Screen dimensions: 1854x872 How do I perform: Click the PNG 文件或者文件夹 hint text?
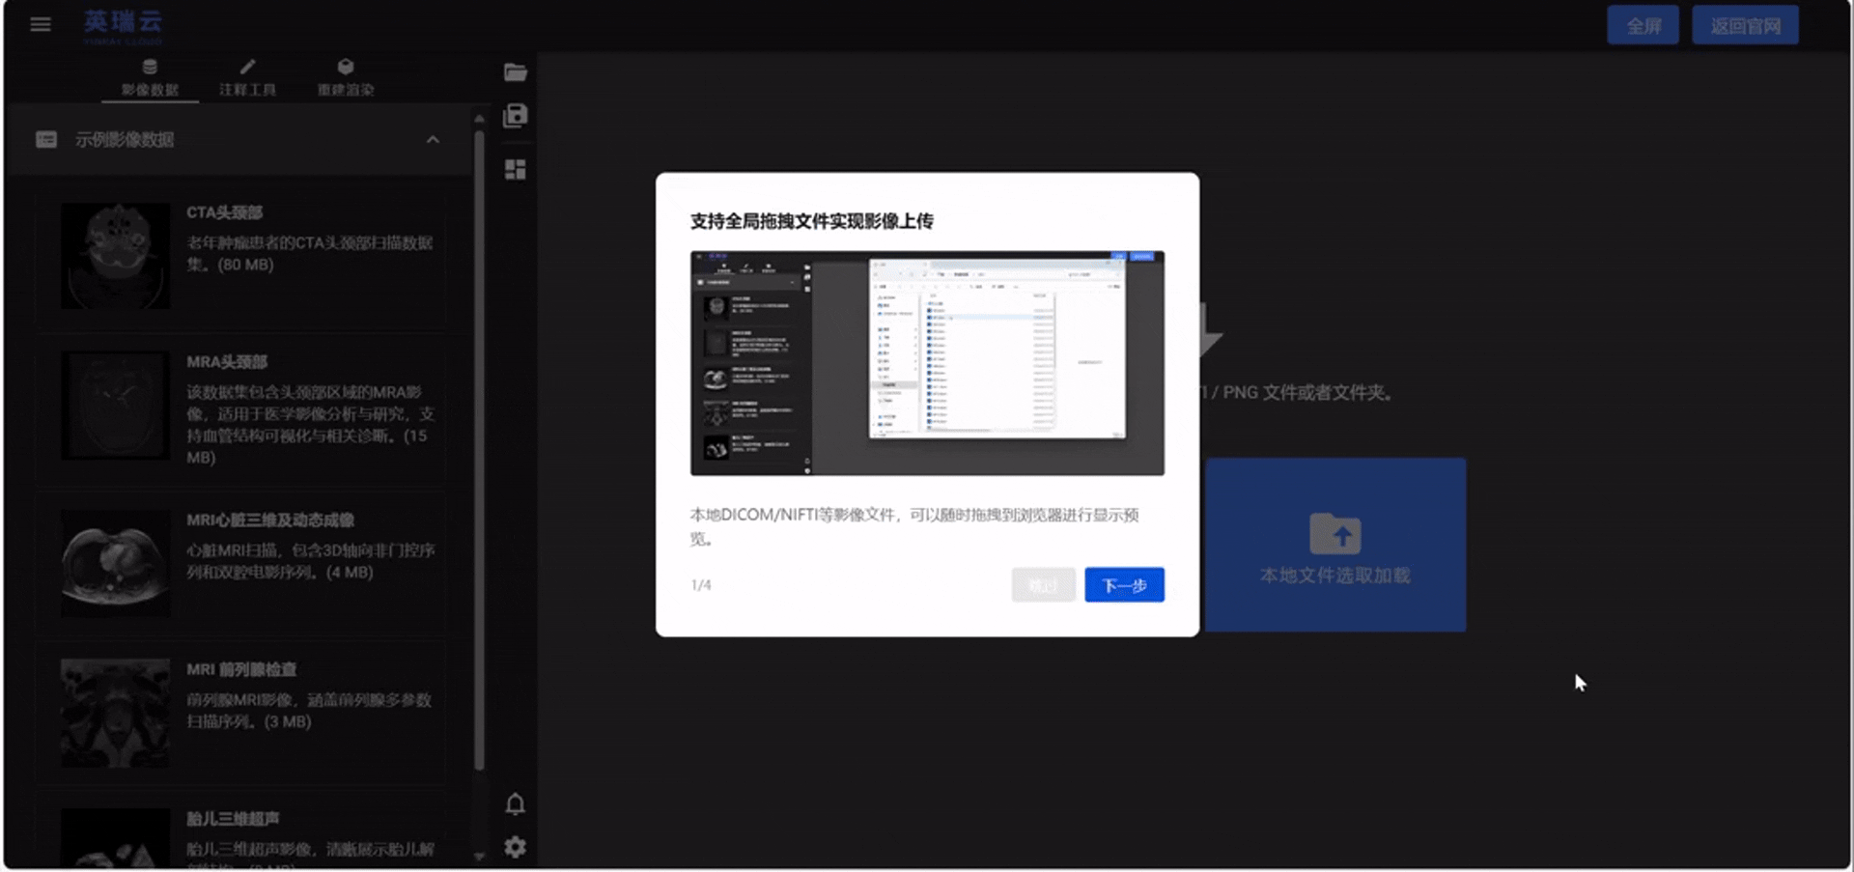tap(1296, 393)
